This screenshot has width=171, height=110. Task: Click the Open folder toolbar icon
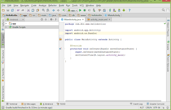tap(3, 10)
